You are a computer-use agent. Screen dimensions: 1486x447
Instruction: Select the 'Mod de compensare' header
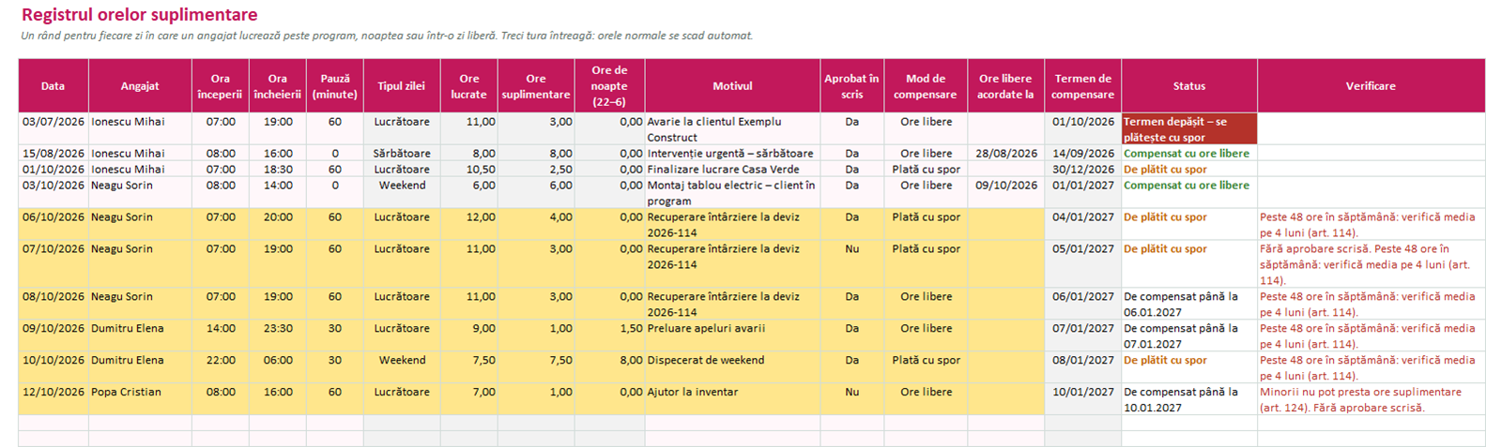click(926, 86)
